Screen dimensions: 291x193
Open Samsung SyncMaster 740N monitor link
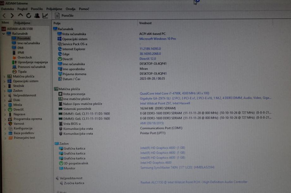(177, 167)
